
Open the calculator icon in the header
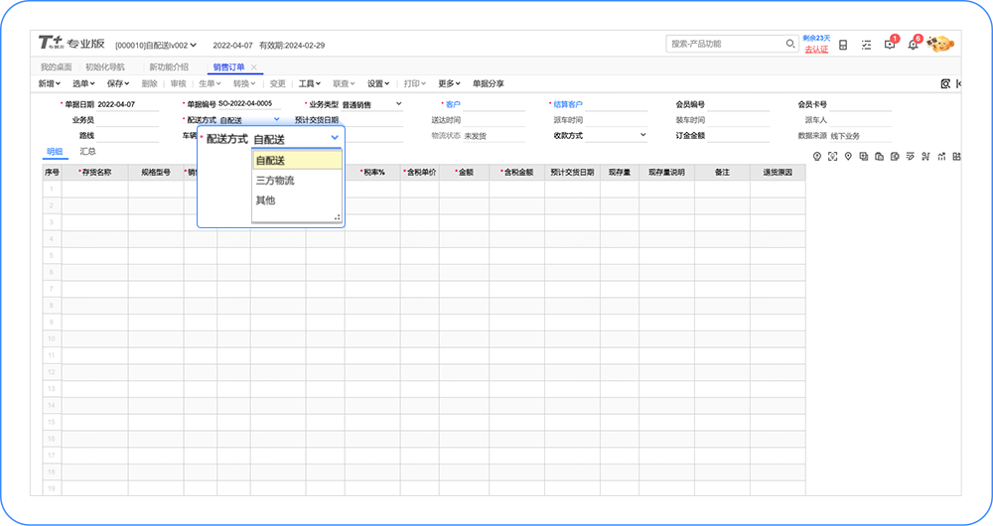tap(843, 45)
